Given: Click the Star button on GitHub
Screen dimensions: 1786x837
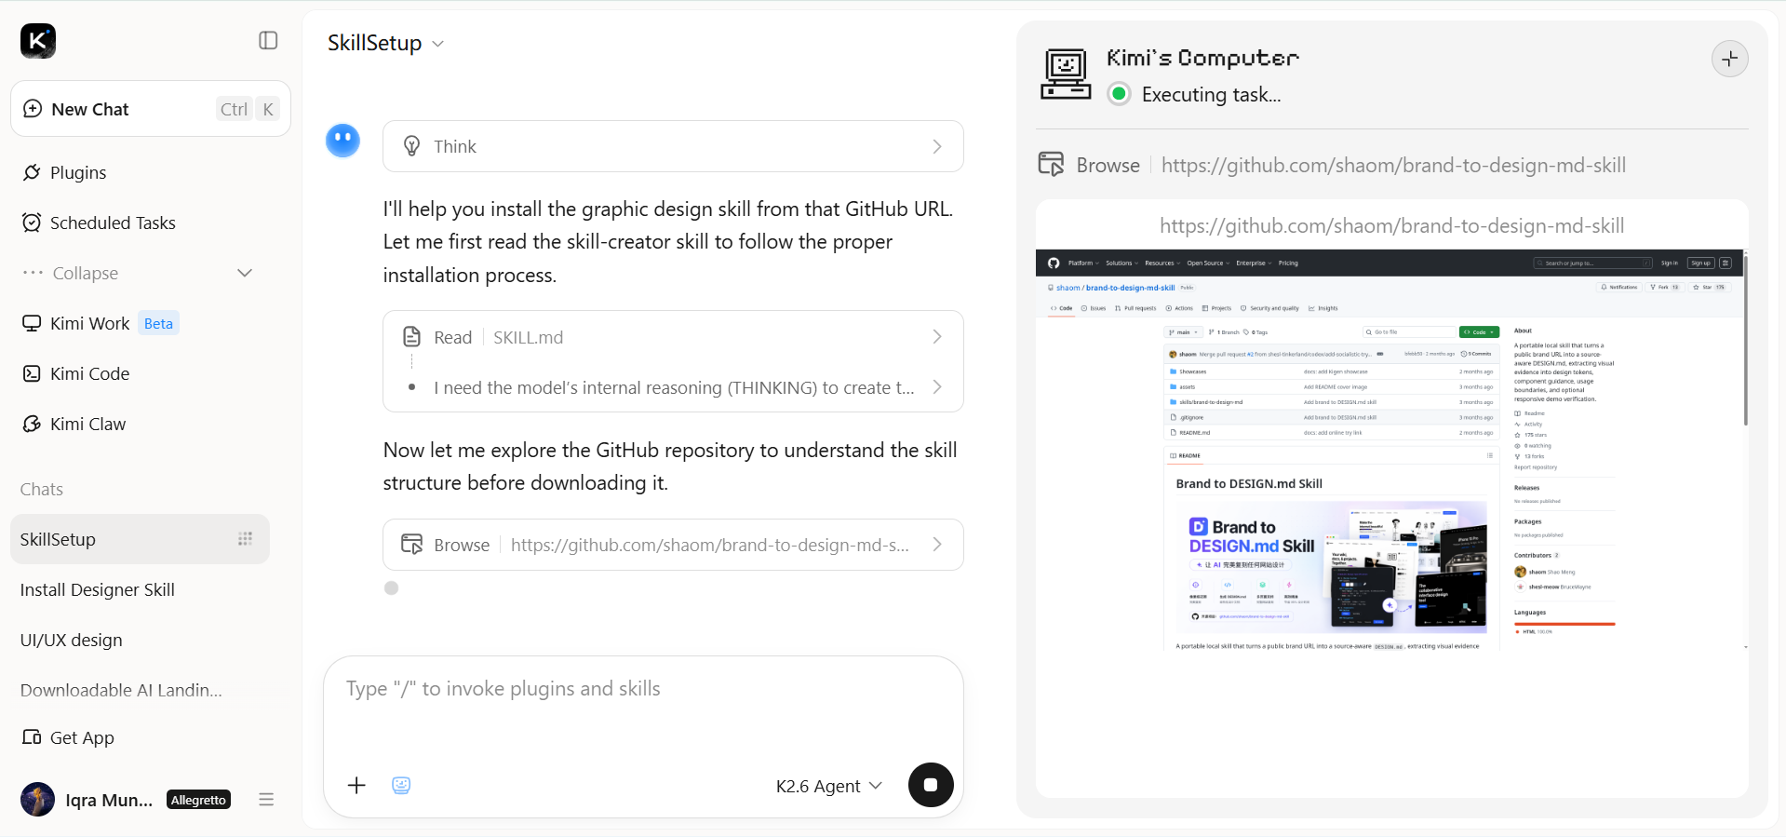Looking at the screenshot, I should click(x=1709, y=288).
